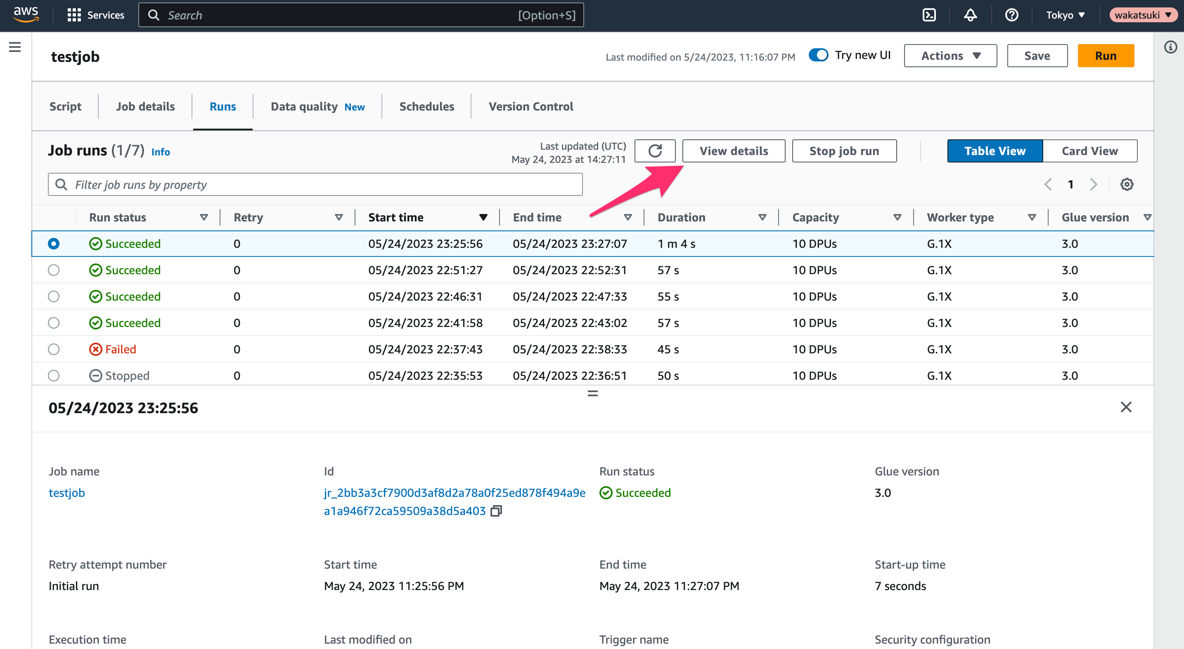This screenshot has height=649, width=1184.
Task: Click the Run button
Action: [x=1106, y=56]
